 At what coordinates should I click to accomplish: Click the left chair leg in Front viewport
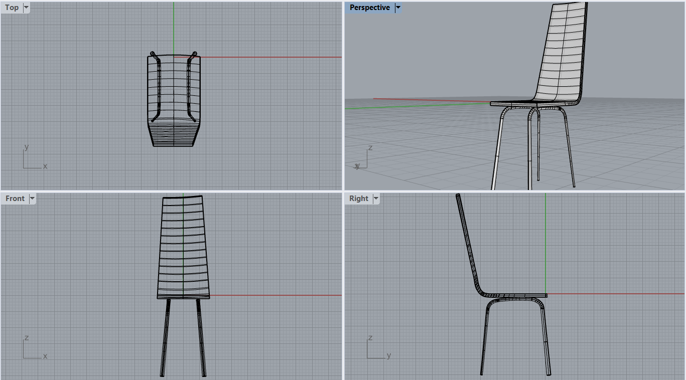166,337
